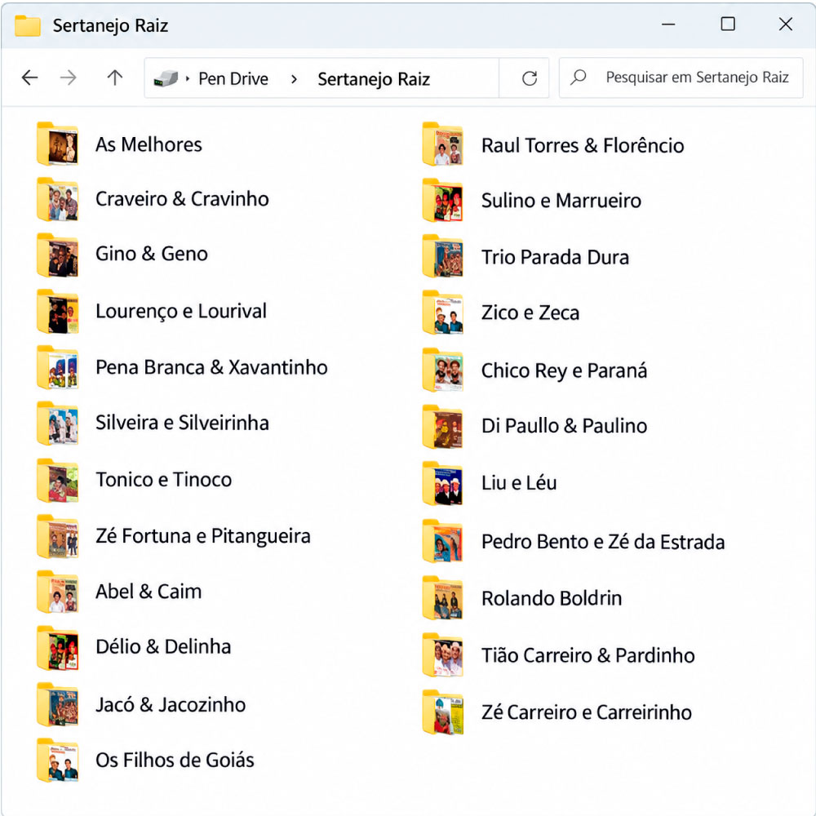Select the Abel & Caim folder icon
This screenshot has height=816, width=816.
tap(57, 592)
